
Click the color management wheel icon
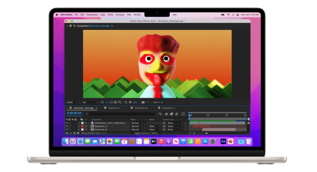pyautogui.click(x=130, y=102)
